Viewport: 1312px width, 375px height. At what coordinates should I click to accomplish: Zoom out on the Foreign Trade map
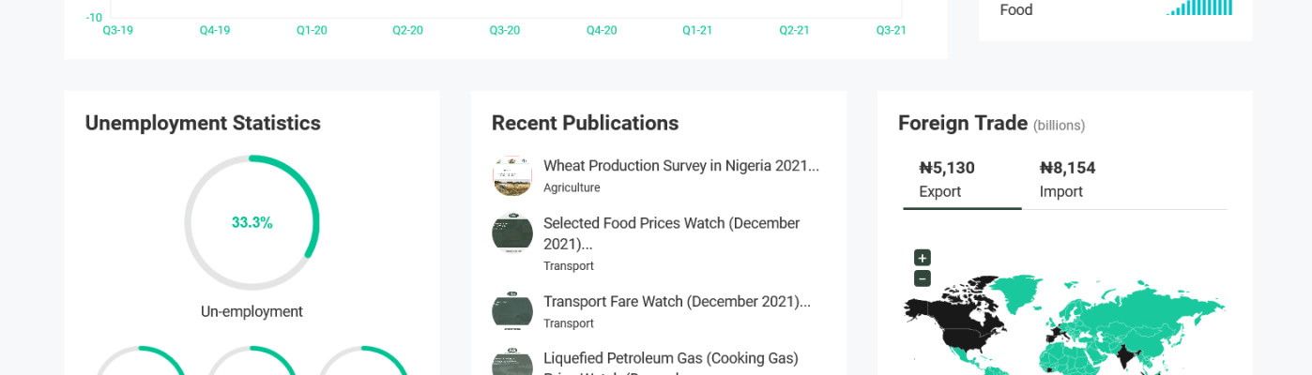(923, 278)
